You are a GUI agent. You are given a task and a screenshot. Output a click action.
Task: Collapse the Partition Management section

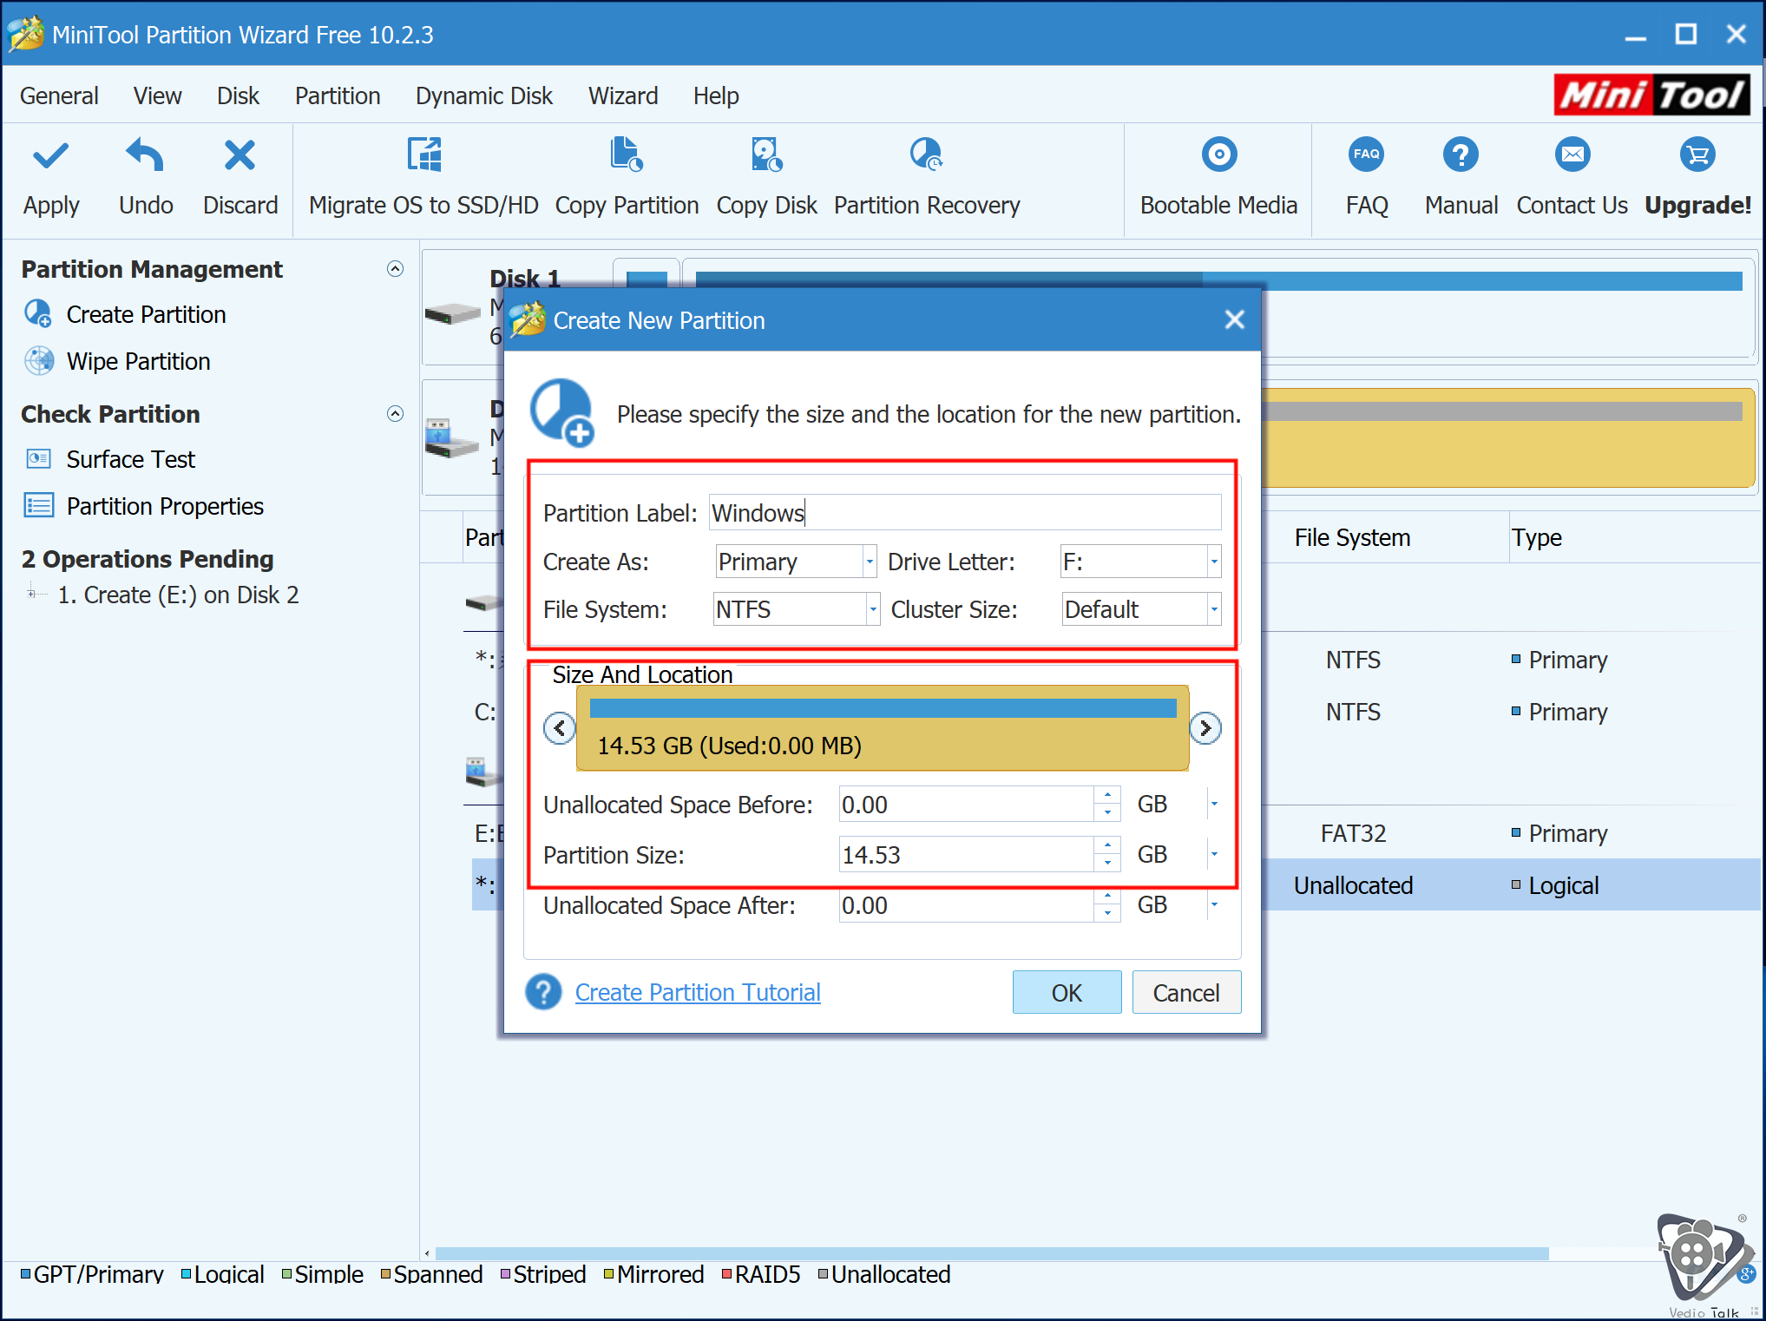(x=395, y=269)
